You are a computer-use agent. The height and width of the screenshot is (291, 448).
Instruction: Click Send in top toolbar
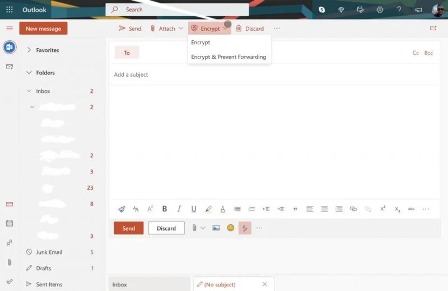point(130,29)
